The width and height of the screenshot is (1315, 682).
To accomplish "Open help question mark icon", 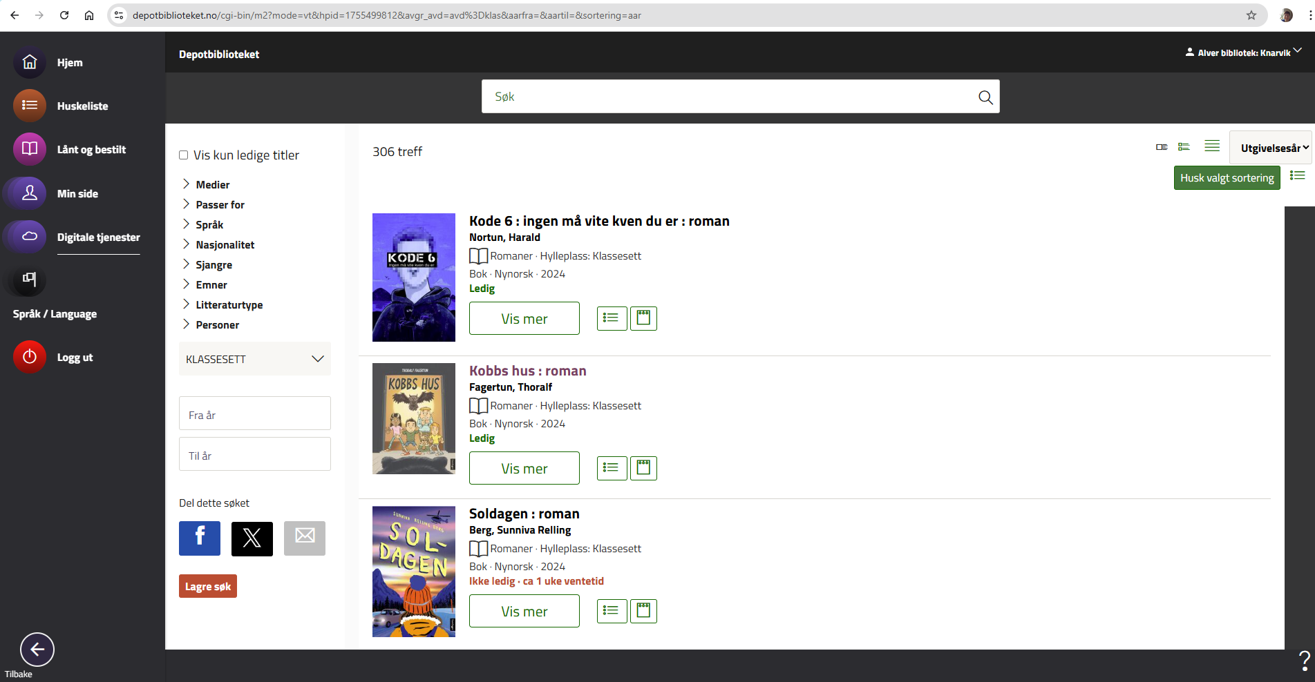I will coord(1305,661).
